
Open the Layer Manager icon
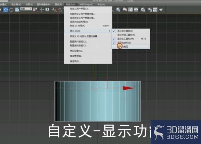[118, 10]
